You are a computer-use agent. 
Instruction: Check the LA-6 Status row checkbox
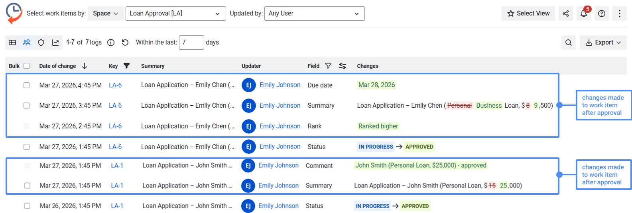point(26,147)
